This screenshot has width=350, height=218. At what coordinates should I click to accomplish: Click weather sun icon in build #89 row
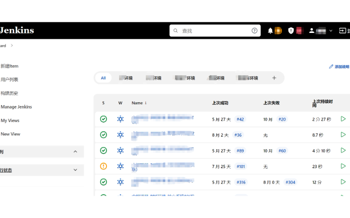[121, 151]
